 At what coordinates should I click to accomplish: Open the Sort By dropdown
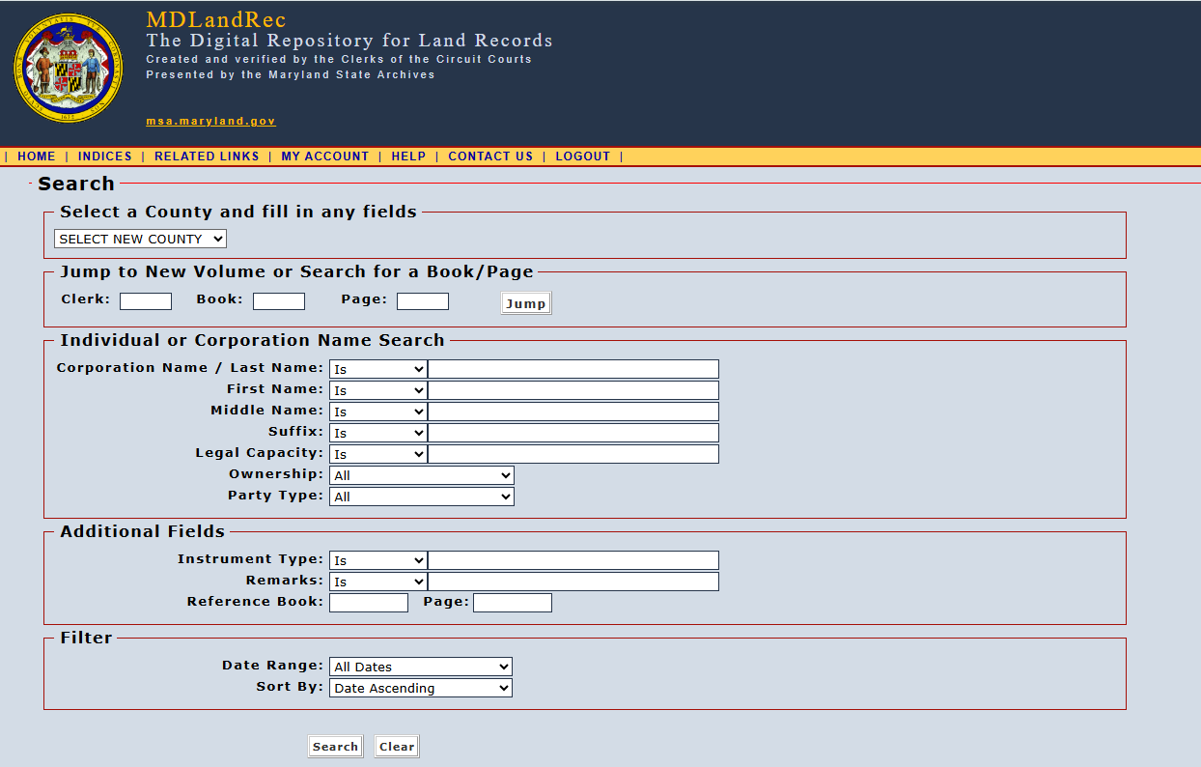tap(420, 688)
